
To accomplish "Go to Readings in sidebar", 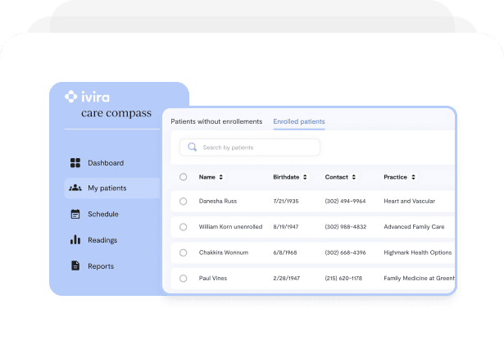I will [x=102, y=240].
